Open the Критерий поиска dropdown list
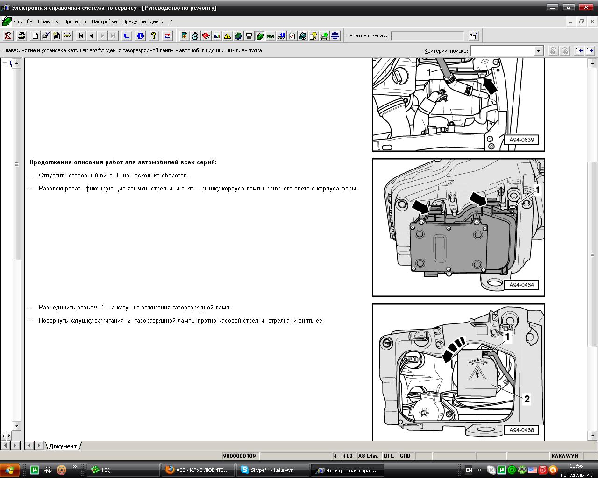The width and height of the screenshot is (598, 478). click(538, 51)
